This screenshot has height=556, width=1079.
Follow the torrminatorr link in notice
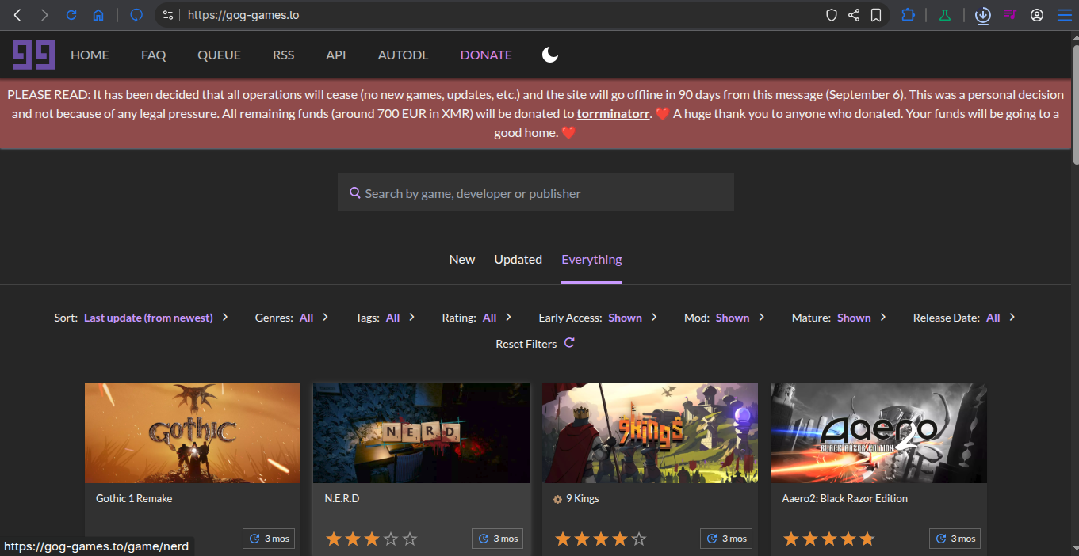coord(614,113)
